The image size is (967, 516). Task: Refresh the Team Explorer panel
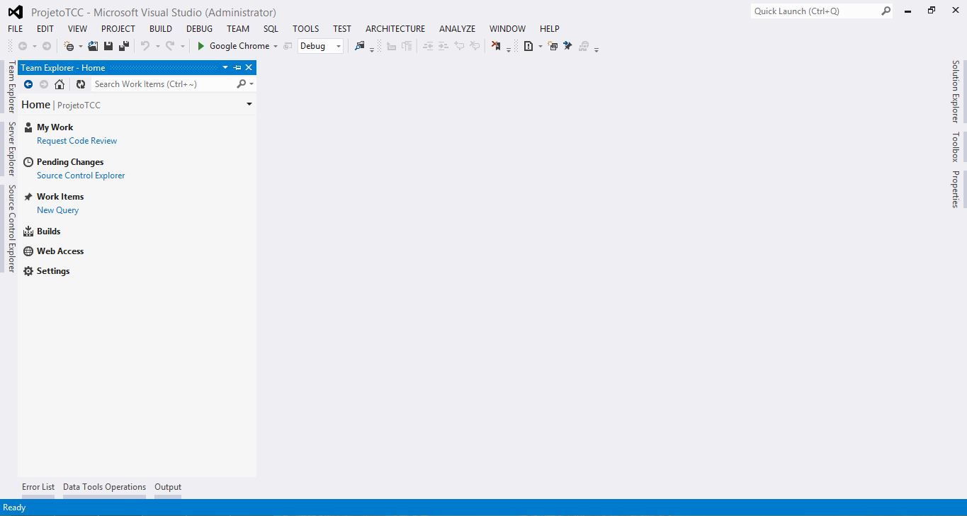[81, 84]
